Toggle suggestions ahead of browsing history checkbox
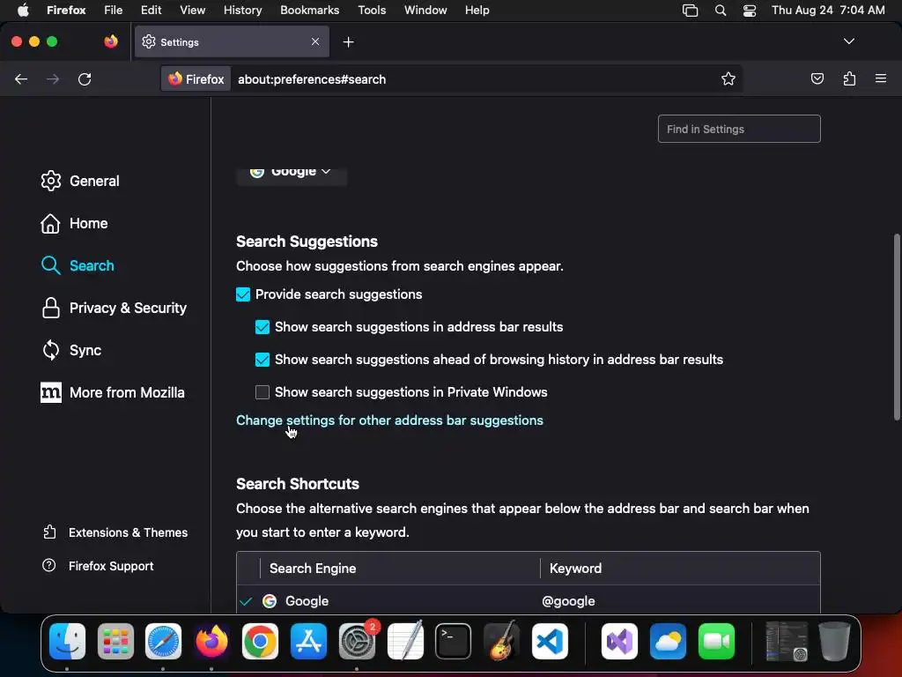 [262, 360]
